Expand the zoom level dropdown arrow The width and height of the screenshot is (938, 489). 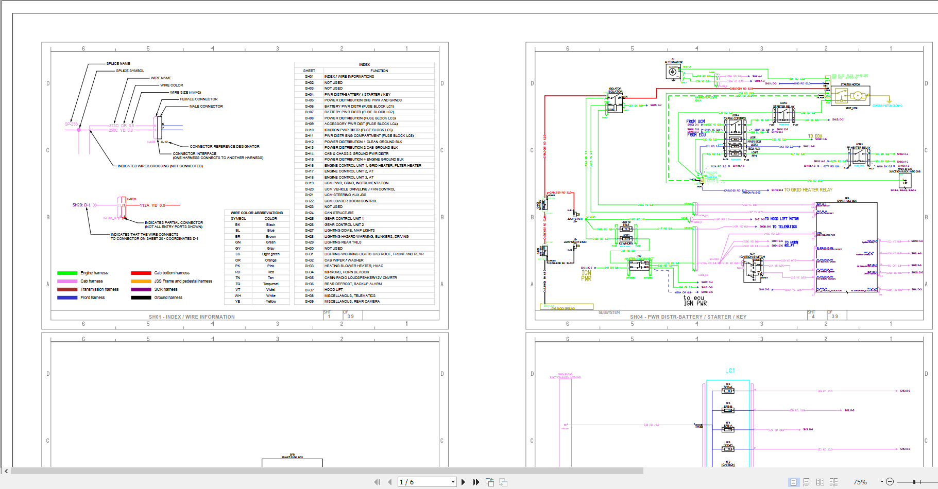pos(882,482)
